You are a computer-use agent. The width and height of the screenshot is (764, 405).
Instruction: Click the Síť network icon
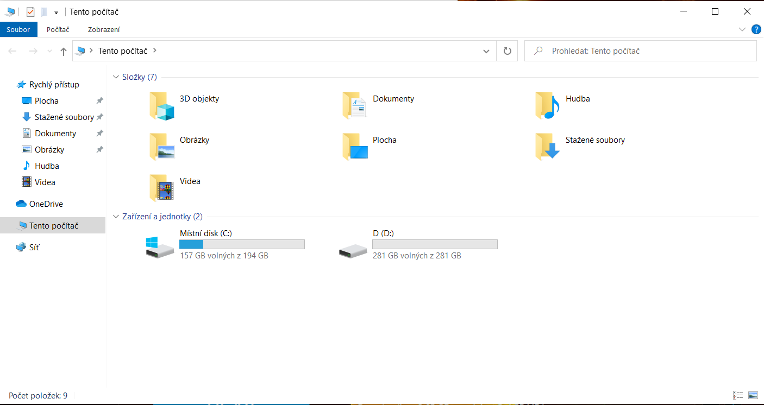coord(21,248)
